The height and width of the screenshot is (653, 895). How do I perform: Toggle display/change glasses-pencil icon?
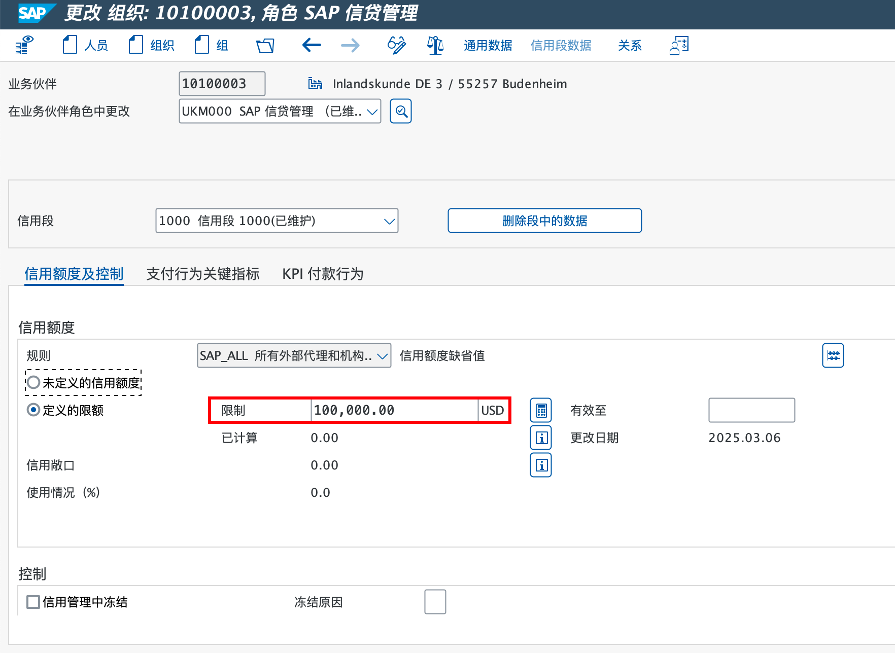coord(397,45)
